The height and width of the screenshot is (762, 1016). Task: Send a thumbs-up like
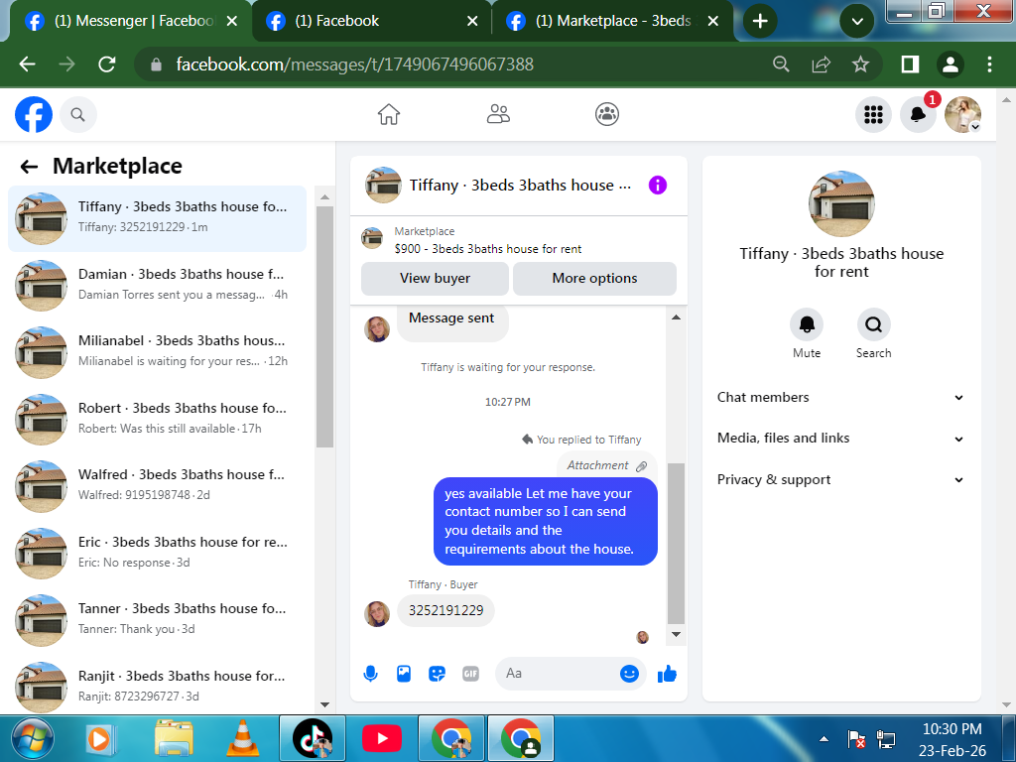click(x=667, y=674)
